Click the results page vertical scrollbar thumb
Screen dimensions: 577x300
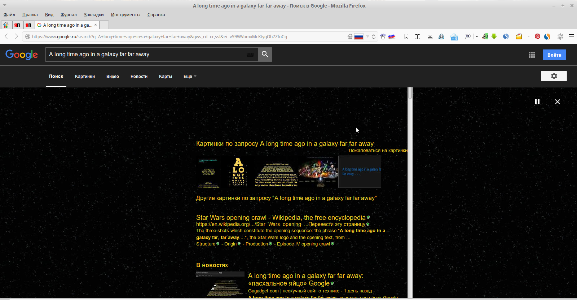pos(410,93)
